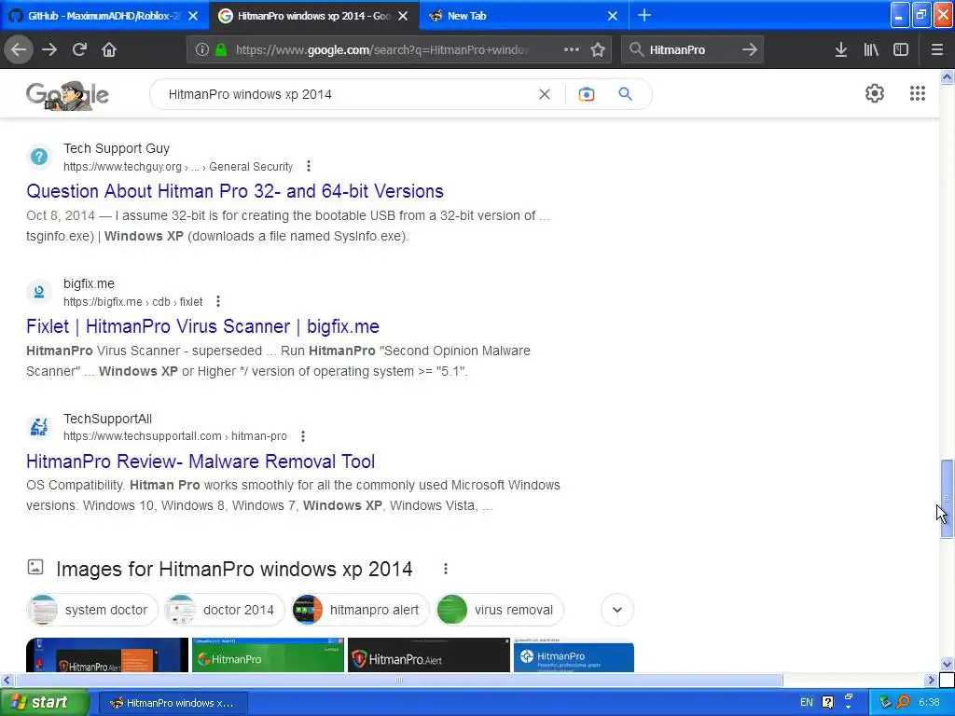Submit the HitmanPro search bar arrow
This screenshot has height=716, width=955.
750,50
